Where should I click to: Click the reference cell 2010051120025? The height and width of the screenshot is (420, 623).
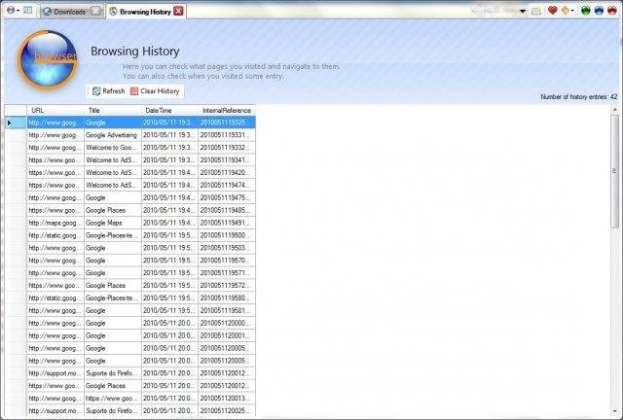[x=227, y=411]
